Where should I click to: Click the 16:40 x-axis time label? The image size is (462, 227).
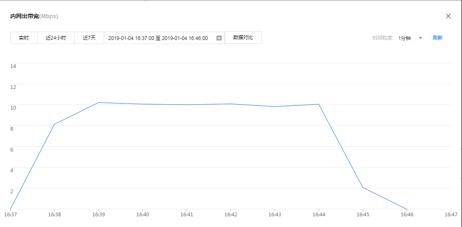pos(142,215)
